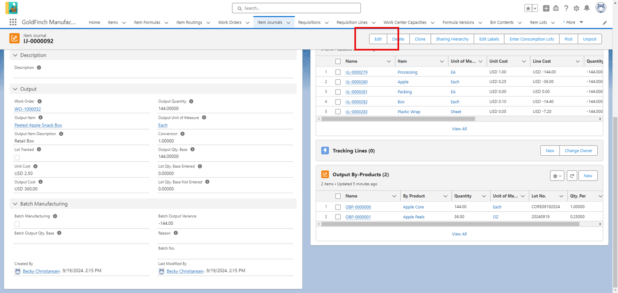Go to the Home tab
The width and height of the screenshot is (618, 293).
[x=94, y=22]
